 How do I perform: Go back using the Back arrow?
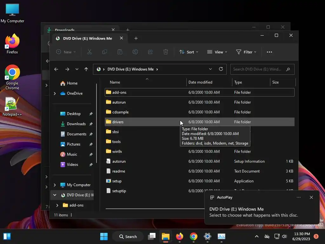(x=56, y=69)
